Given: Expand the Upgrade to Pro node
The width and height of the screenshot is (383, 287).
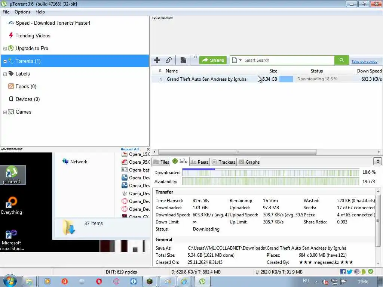Looking at the screenshot, I should coord(5,49).
